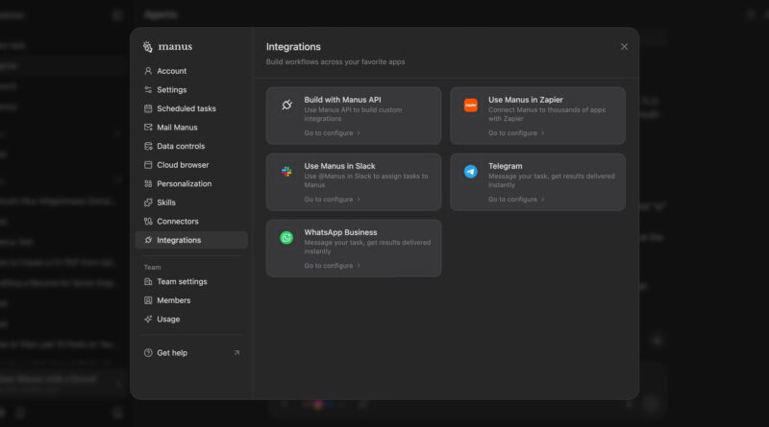Viewport: 769px width, 427px height.
Task: Click the orange Zapier logo icon
Action: (x=471, y=105)
